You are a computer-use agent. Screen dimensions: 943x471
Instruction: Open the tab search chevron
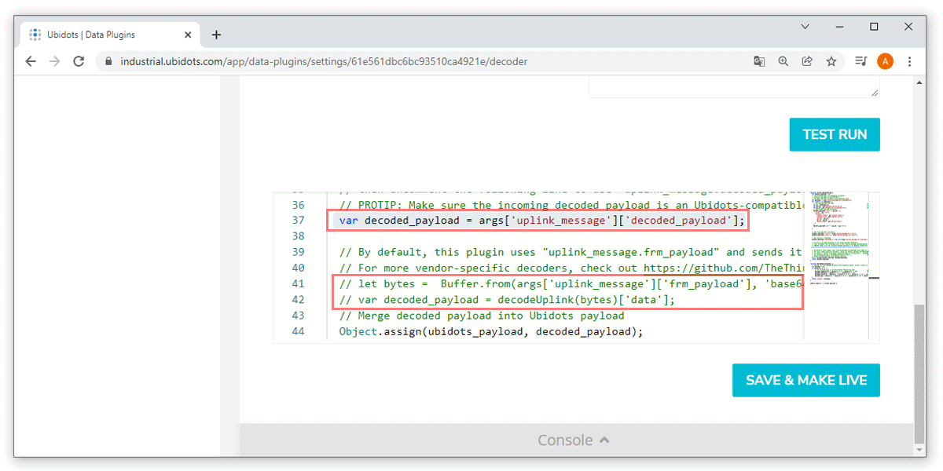[805, 27]
